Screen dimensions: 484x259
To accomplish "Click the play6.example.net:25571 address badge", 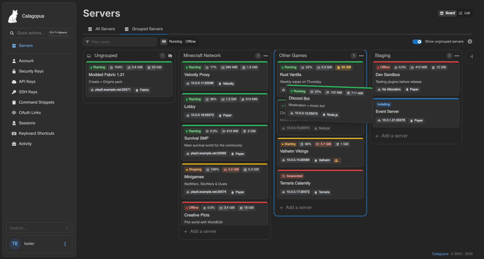I will pos(111,90).
